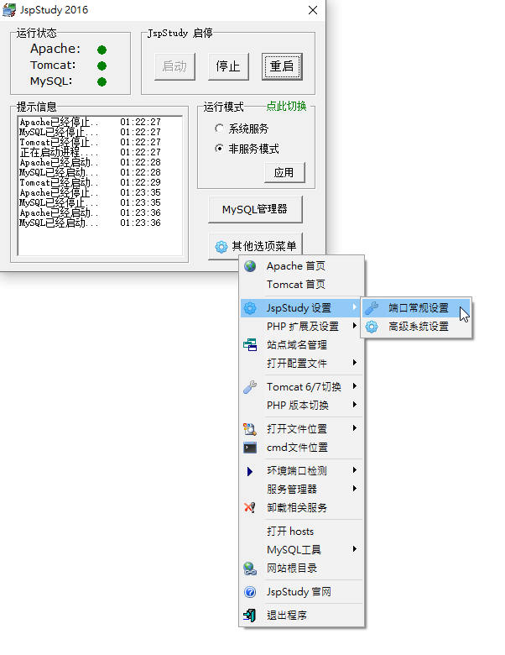Expand the PHP 扩展及设置 submenu arrow
Image resolution: width=505 pixels, height=655 pixels.
coord(354,326)
